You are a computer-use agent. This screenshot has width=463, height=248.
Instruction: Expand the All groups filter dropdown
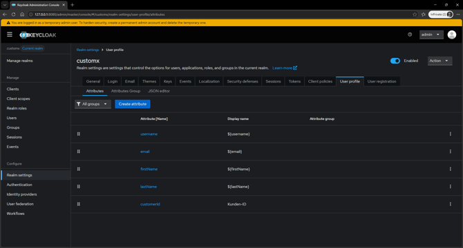[93, 104]
